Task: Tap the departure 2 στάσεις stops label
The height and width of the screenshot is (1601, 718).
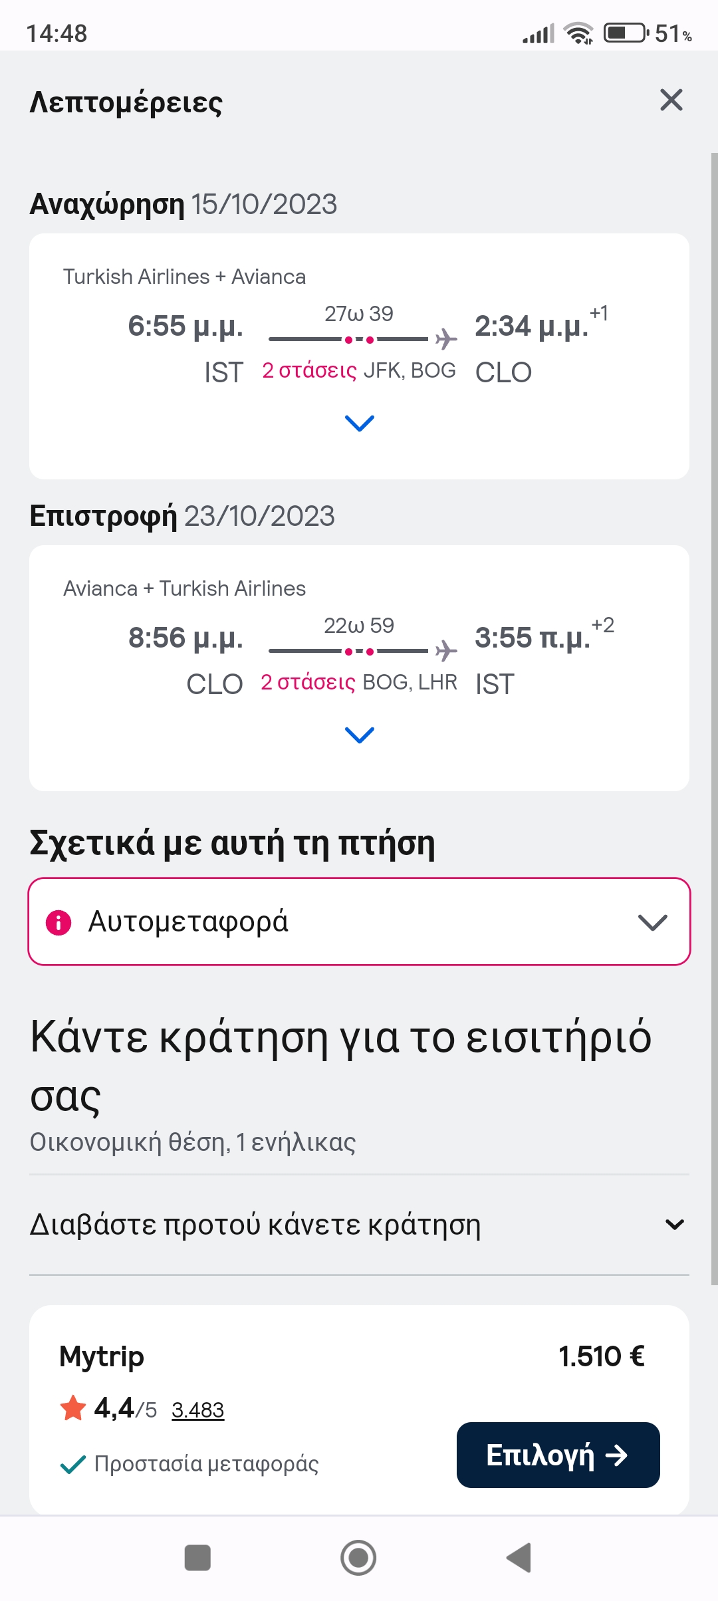Action: (309, 370)
